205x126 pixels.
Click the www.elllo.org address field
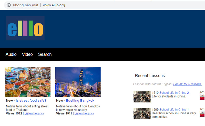[x=54, y=5]
